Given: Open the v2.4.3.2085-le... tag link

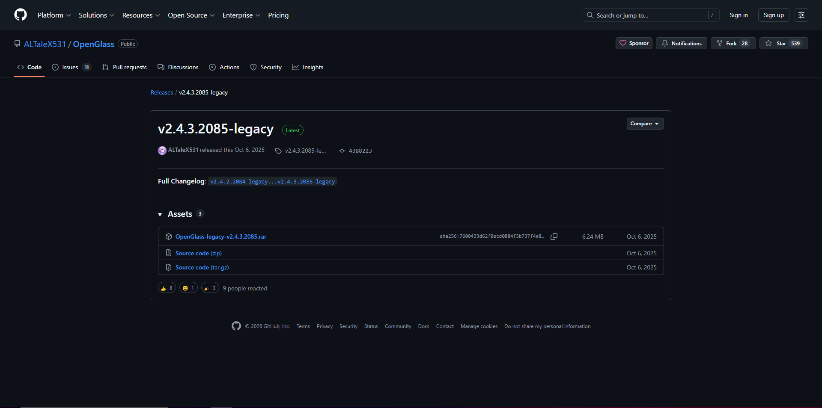Looking at the screenshot, I should click(x=305, y=151).
